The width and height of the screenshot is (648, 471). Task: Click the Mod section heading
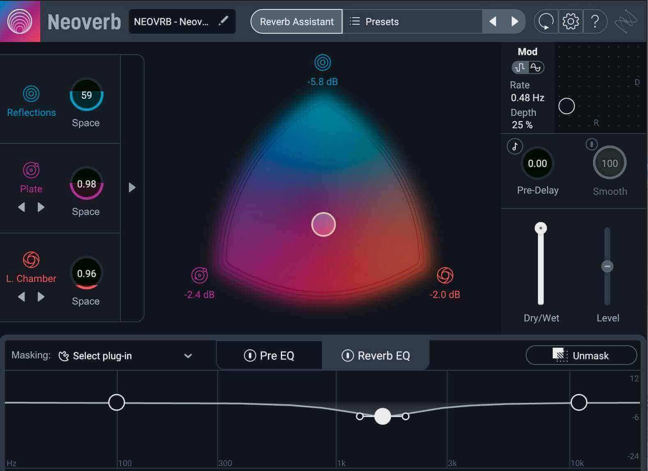click(x=528, y=52)
